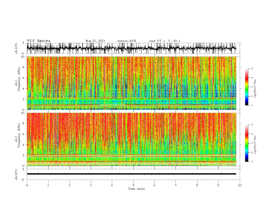
Task: Click the ch.2 'Frequency (kHz)' axis label
Action: (x=19, y=135)
